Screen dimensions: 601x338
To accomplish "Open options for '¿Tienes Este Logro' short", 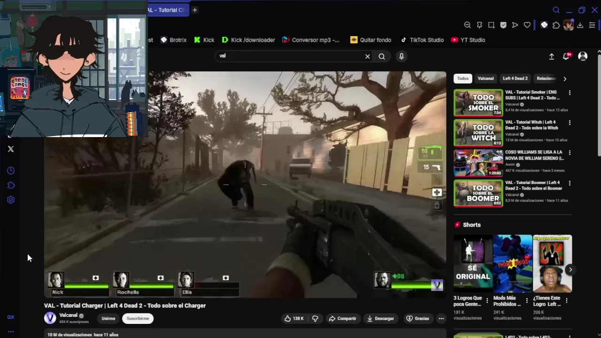I will (x=566, y=300).
